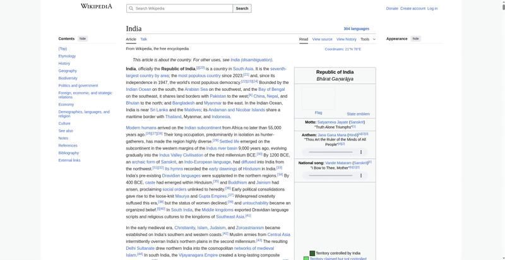505x260 pixels.
Task: Open the Tools dropdown menu
Action: (x=368, y=39)
